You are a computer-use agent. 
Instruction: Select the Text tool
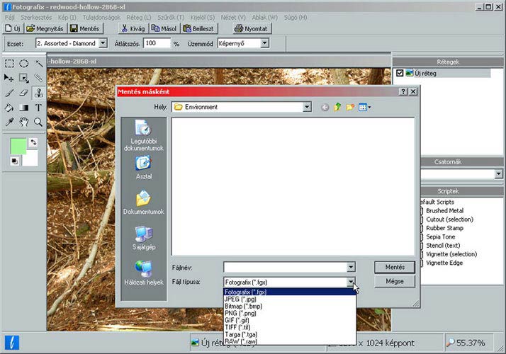(38, 108)
